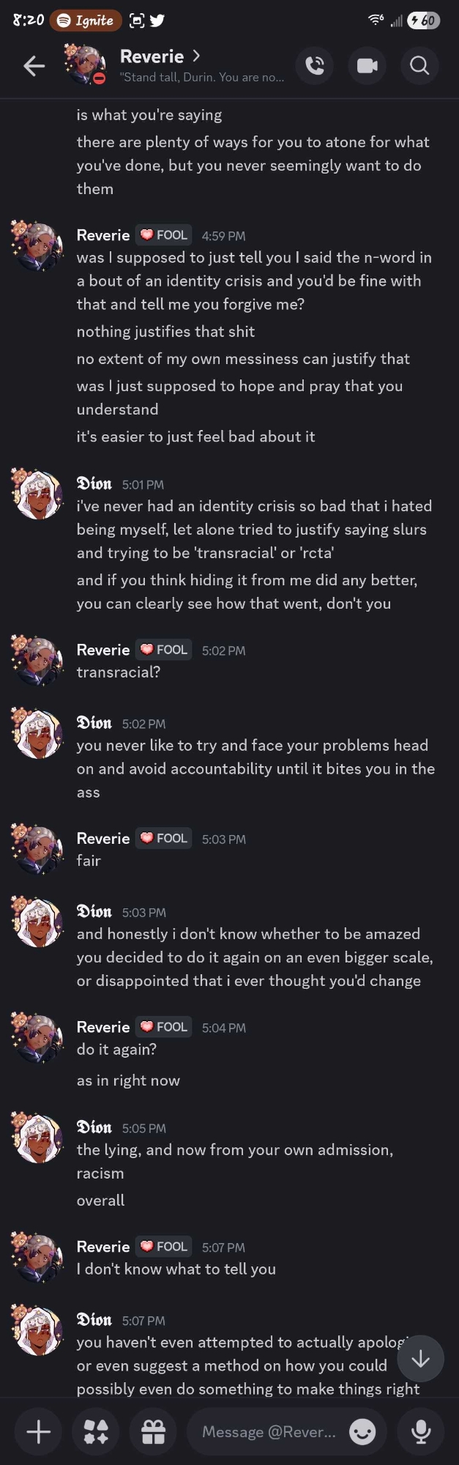
Task: Start a video call with Reverie
Action: point(367,67)
